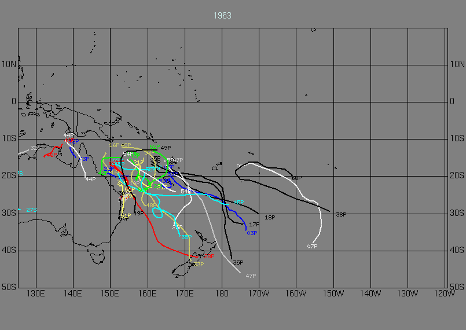
Task: Select the 25P label above 58P
Action: (177, 228)
